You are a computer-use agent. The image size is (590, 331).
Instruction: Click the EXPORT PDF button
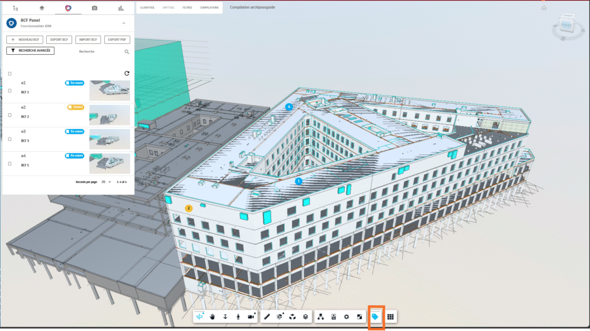(117, 40)
